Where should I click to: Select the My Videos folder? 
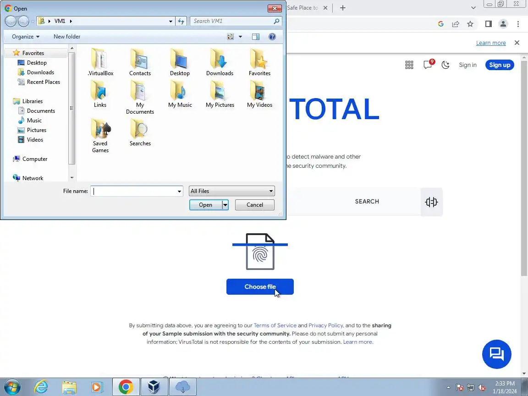pyautogui.click(x=259, y=94)
